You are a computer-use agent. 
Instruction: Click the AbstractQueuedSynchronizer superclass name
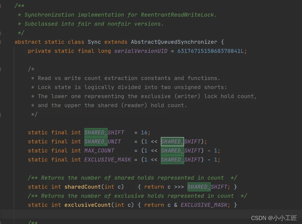[x=174, y=42]
